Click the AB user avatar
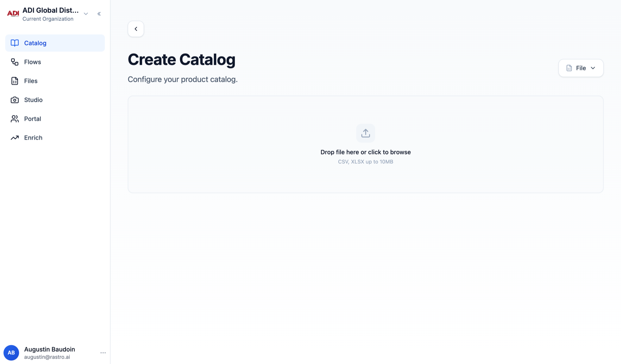The width and height of the screenshot is (621, 364). pyautogui.click(x=11, y=353)
